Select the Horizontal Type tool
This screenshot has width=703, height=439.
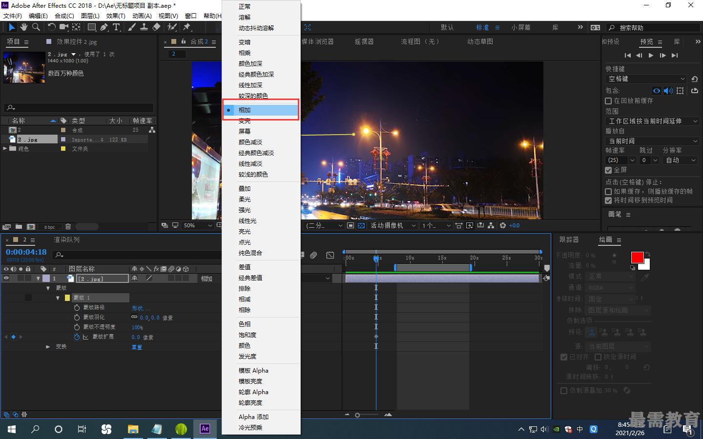[116, 27]
